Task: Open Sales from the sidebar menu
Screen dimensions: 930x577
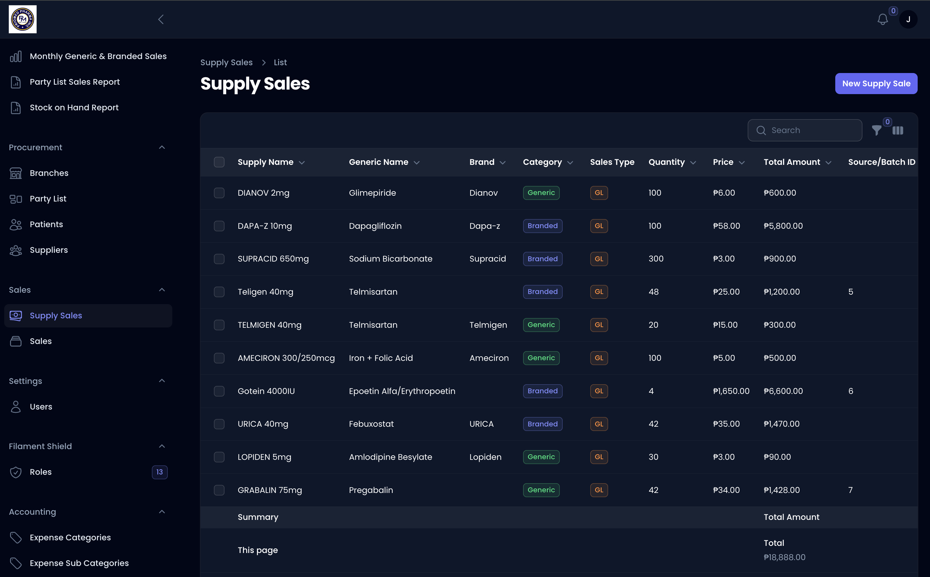Action: click(41, 341)
